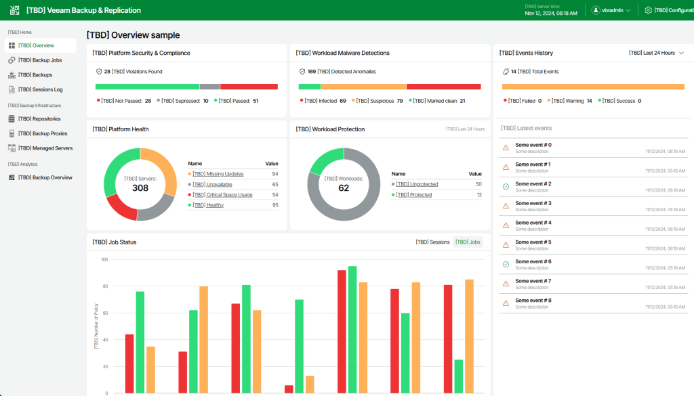Switch Job Status view to Sessions
The width and height of the screenshot is (694, 396).
tap(432, 242)
